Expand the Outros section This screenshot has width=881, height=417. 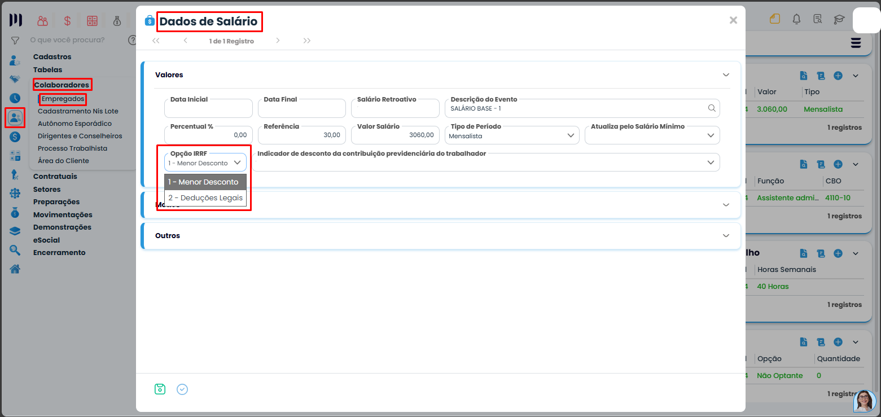point(726,235)
